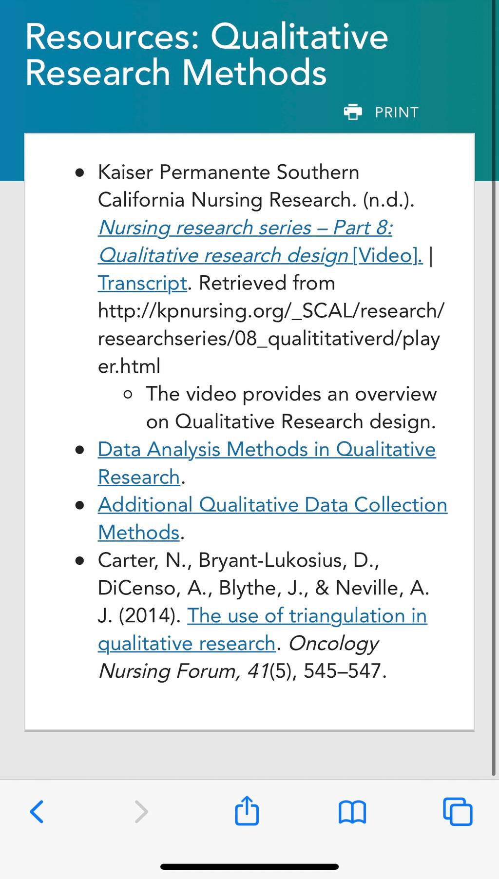Tap the kpnursing.org URL text
The height and width of the screenshot is (879, 499).
(271, 338)
